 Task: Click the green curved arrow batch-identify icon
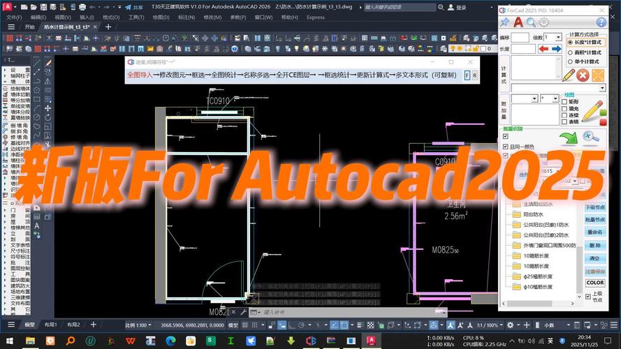(568, 138)
